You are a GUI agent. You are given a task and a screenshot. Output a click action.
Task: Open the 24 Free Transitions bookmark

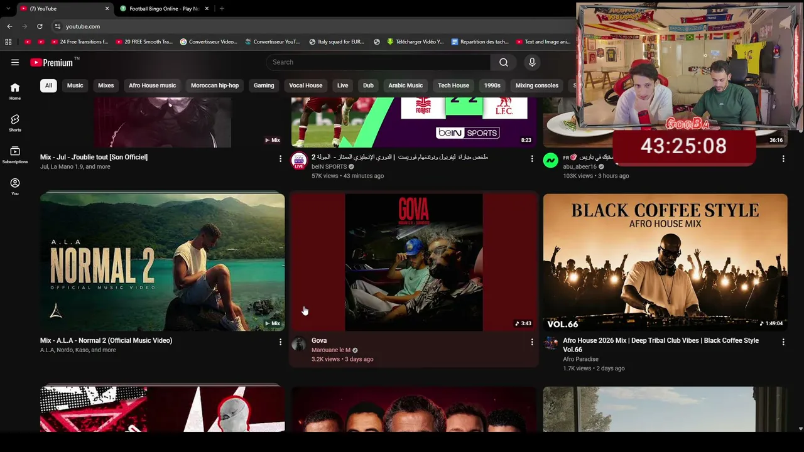point(79,42)
